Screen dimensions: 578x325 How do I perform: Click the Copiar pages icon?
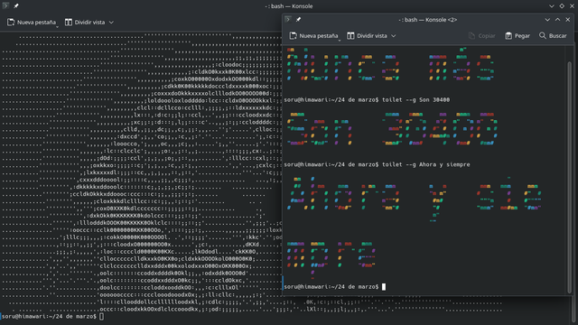pos(471,36)
